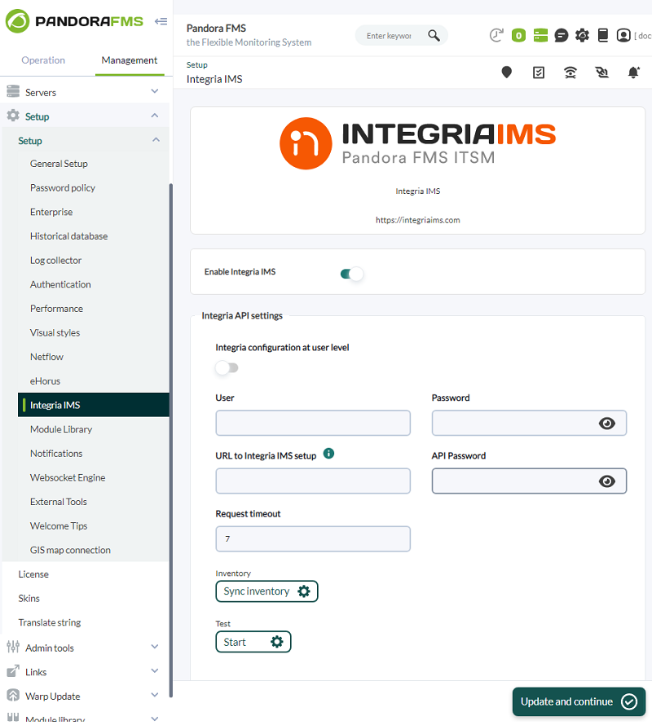652x725 pixels.
Task: Select the Management tab
Action: point(129,60)
